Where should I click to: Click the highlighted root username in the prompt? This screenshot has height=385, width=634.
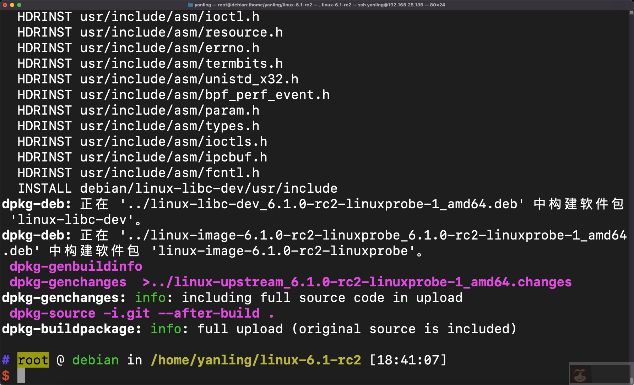33,360
